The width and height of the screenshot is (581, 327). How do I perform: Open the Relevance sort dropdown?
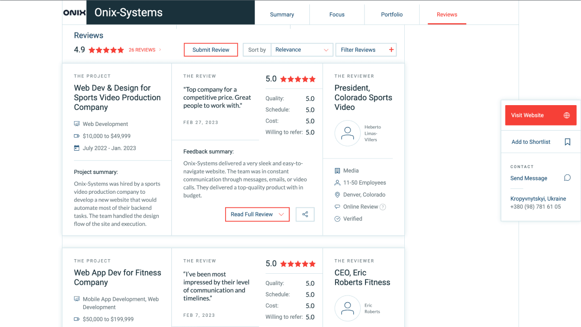(302, 49)
